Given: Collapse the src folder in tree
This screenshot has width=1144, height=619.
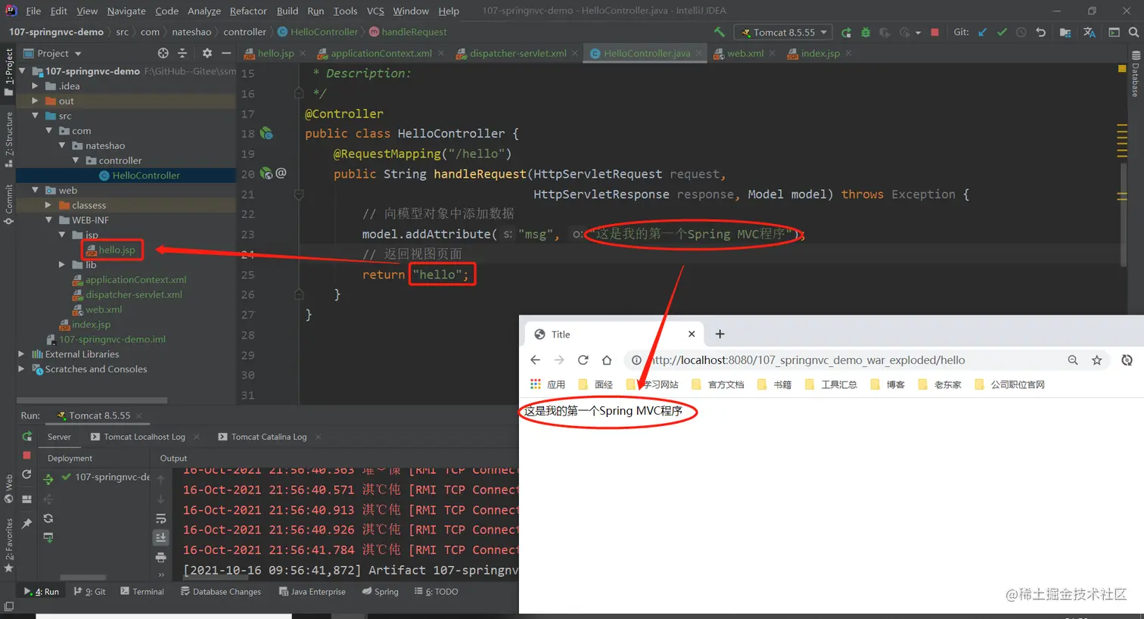Looking at the screenshot, I should (35, 116).
